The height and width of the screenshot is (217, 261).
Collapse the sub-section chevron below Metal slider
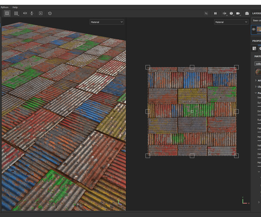[x=259, y=172]
